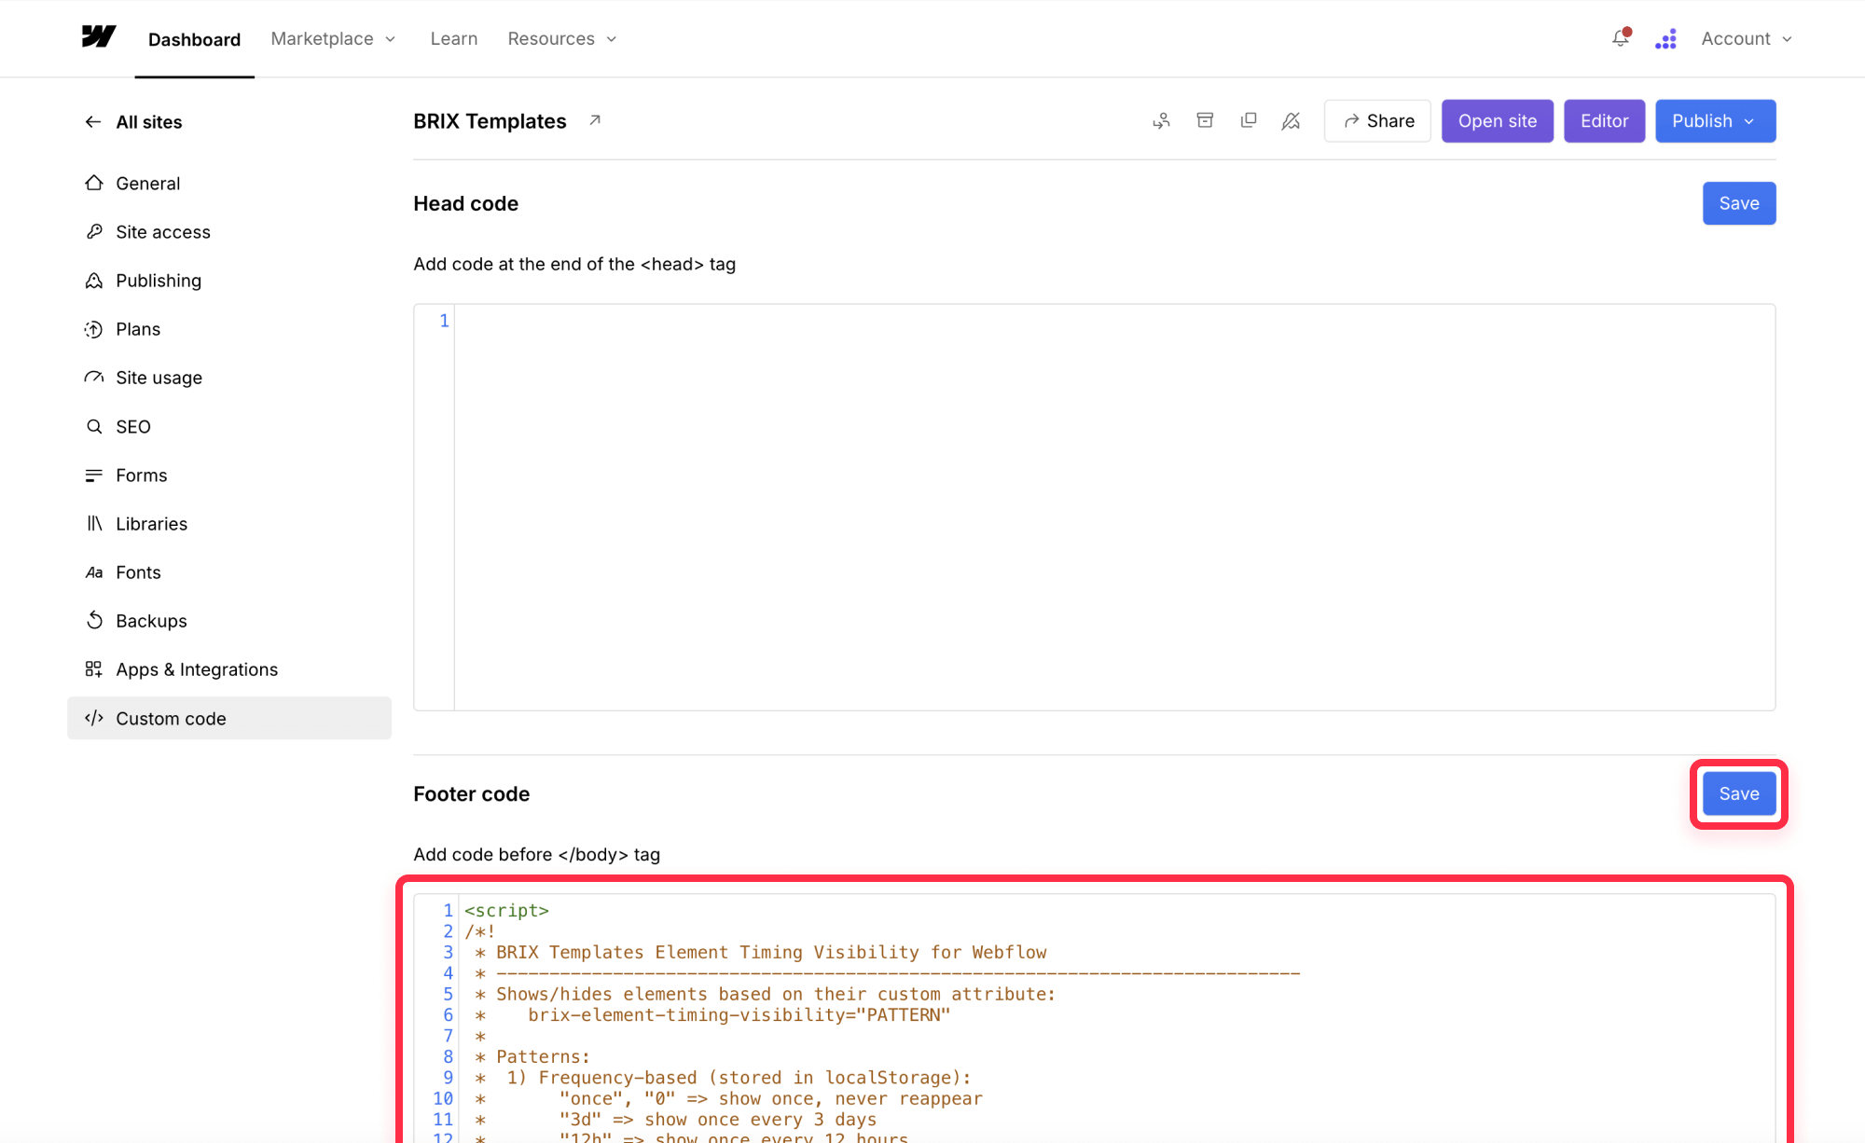This screenshot has height=1143, width=1865.
Task: Go to Site access settings
Action: tap(229, 231)
